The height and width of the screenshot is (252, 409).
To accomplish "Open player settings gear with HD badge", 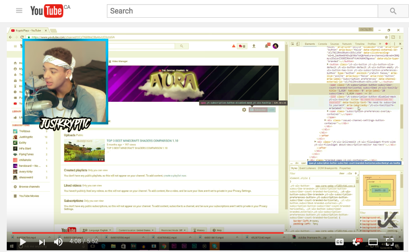I will click(x=356, y=242).
